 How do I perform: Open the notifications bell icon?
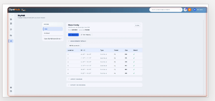[x=185, y=10]
